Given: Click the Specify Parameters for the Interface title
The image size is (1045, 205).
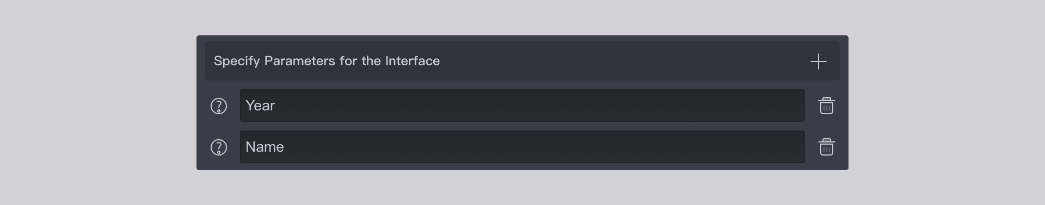Looking at the screenshot, I should click(327, 61).
